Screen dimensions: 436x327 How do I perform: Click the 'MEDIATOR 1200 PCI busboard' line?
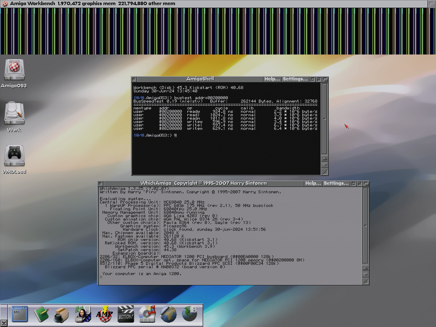tap(186, 257)
